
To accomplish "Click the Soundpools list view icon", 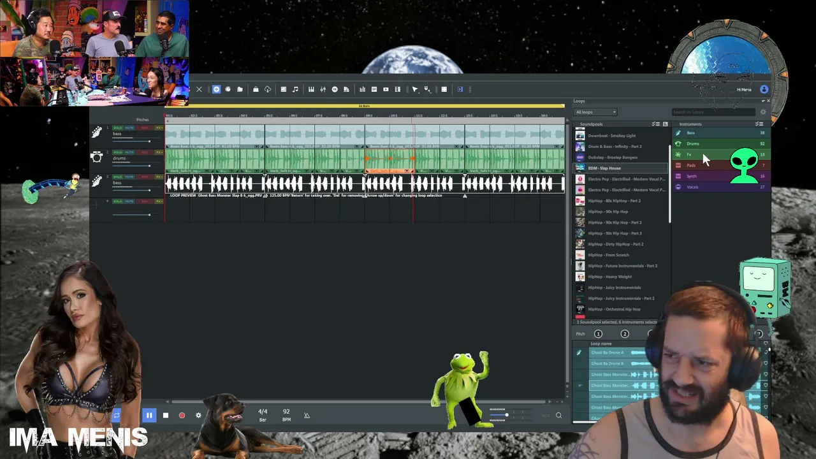I will point(665,124).
